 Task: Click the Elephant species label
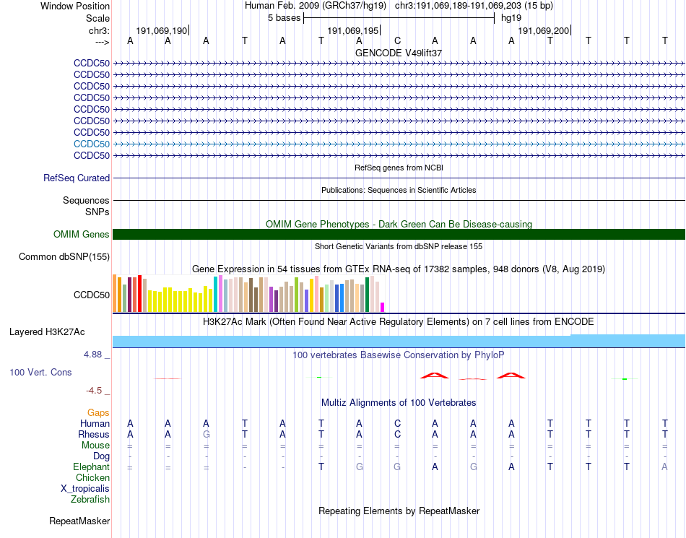pyautogui.click(x=91, y=467)
